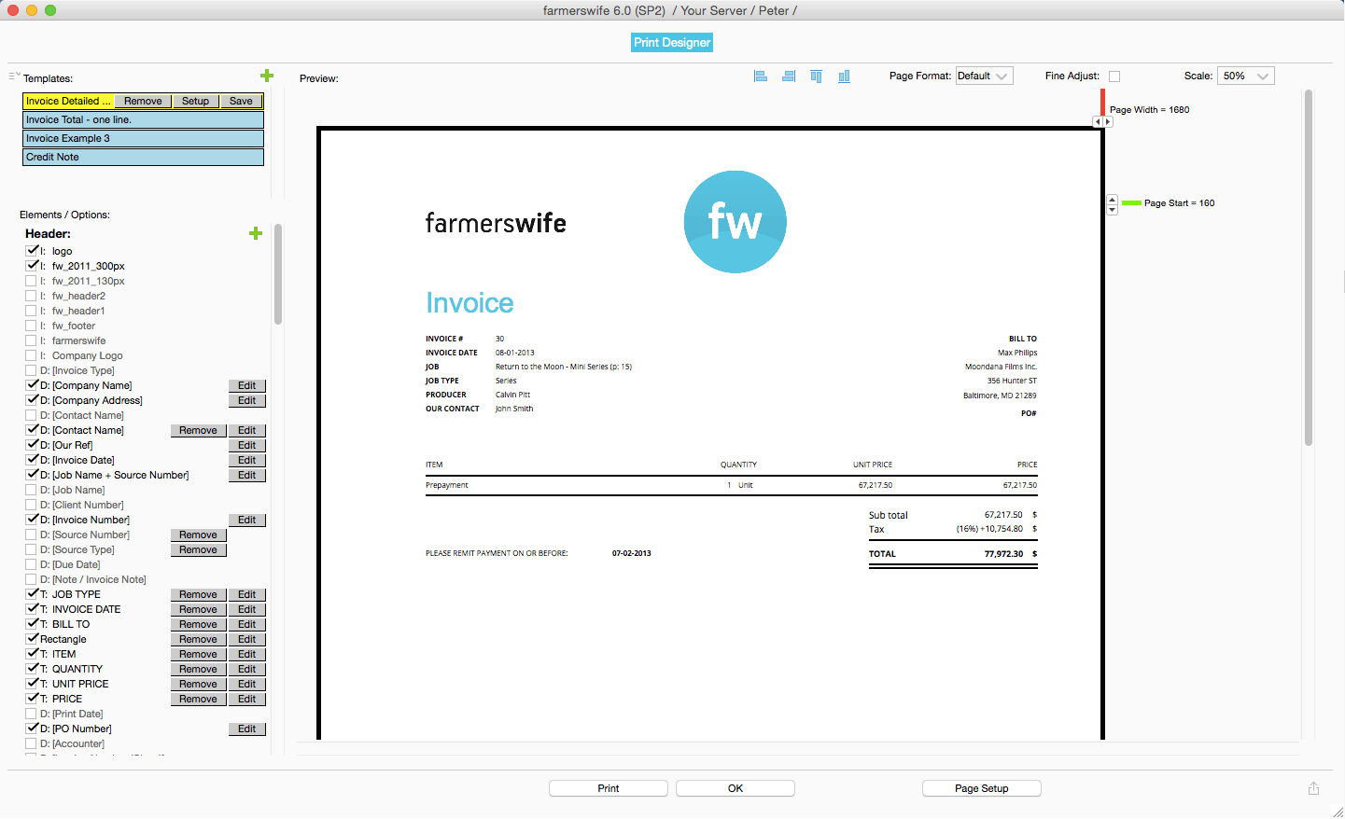
Task: Uncheck the QUANTITY text element
Action: tap(32, 669)
